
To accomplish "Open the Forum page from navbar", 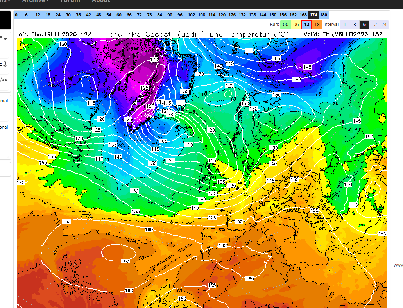I will tap(70, 1).
